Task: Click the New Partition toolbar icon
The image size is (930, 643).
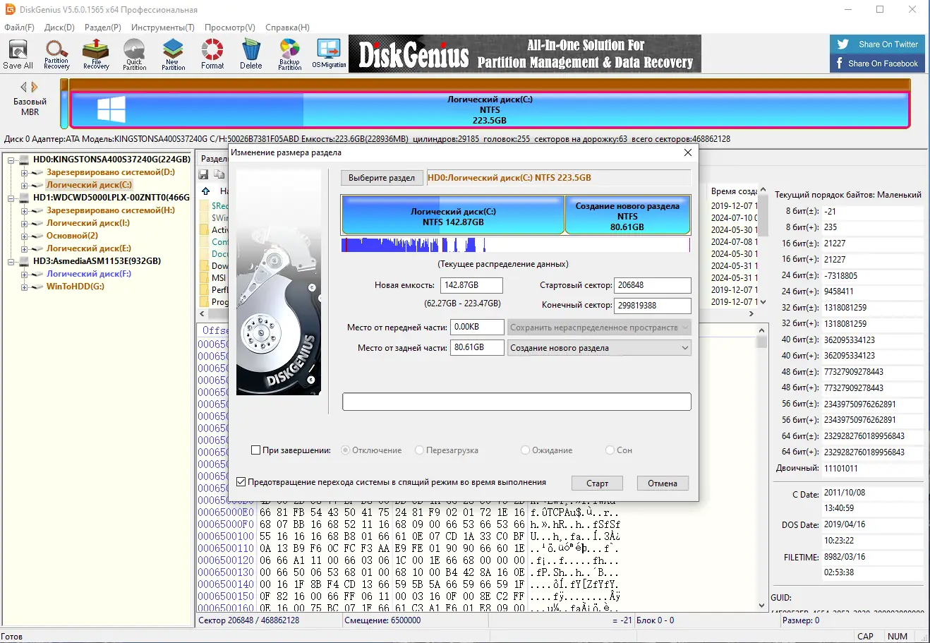Action: tap(173, 54)
